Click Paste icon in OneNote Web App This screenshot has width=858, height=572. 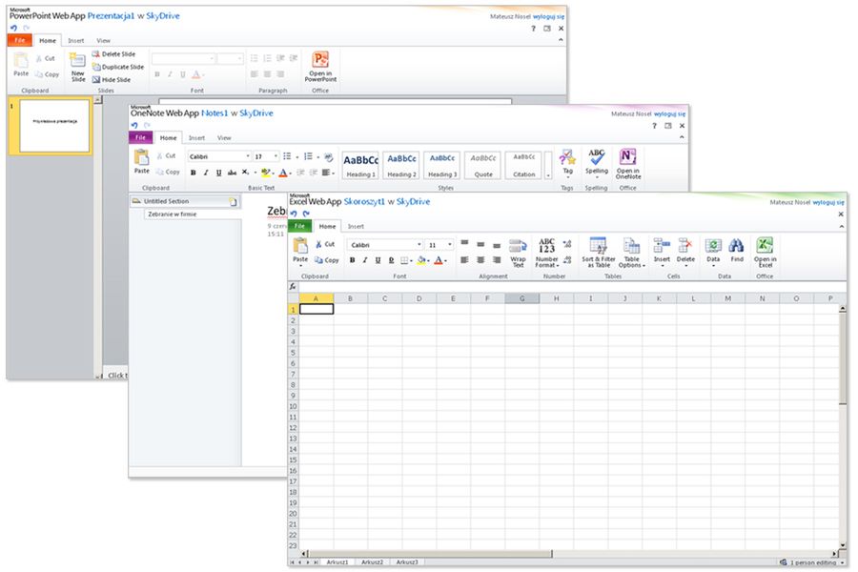pyautogui.click(x=141, y=157)
